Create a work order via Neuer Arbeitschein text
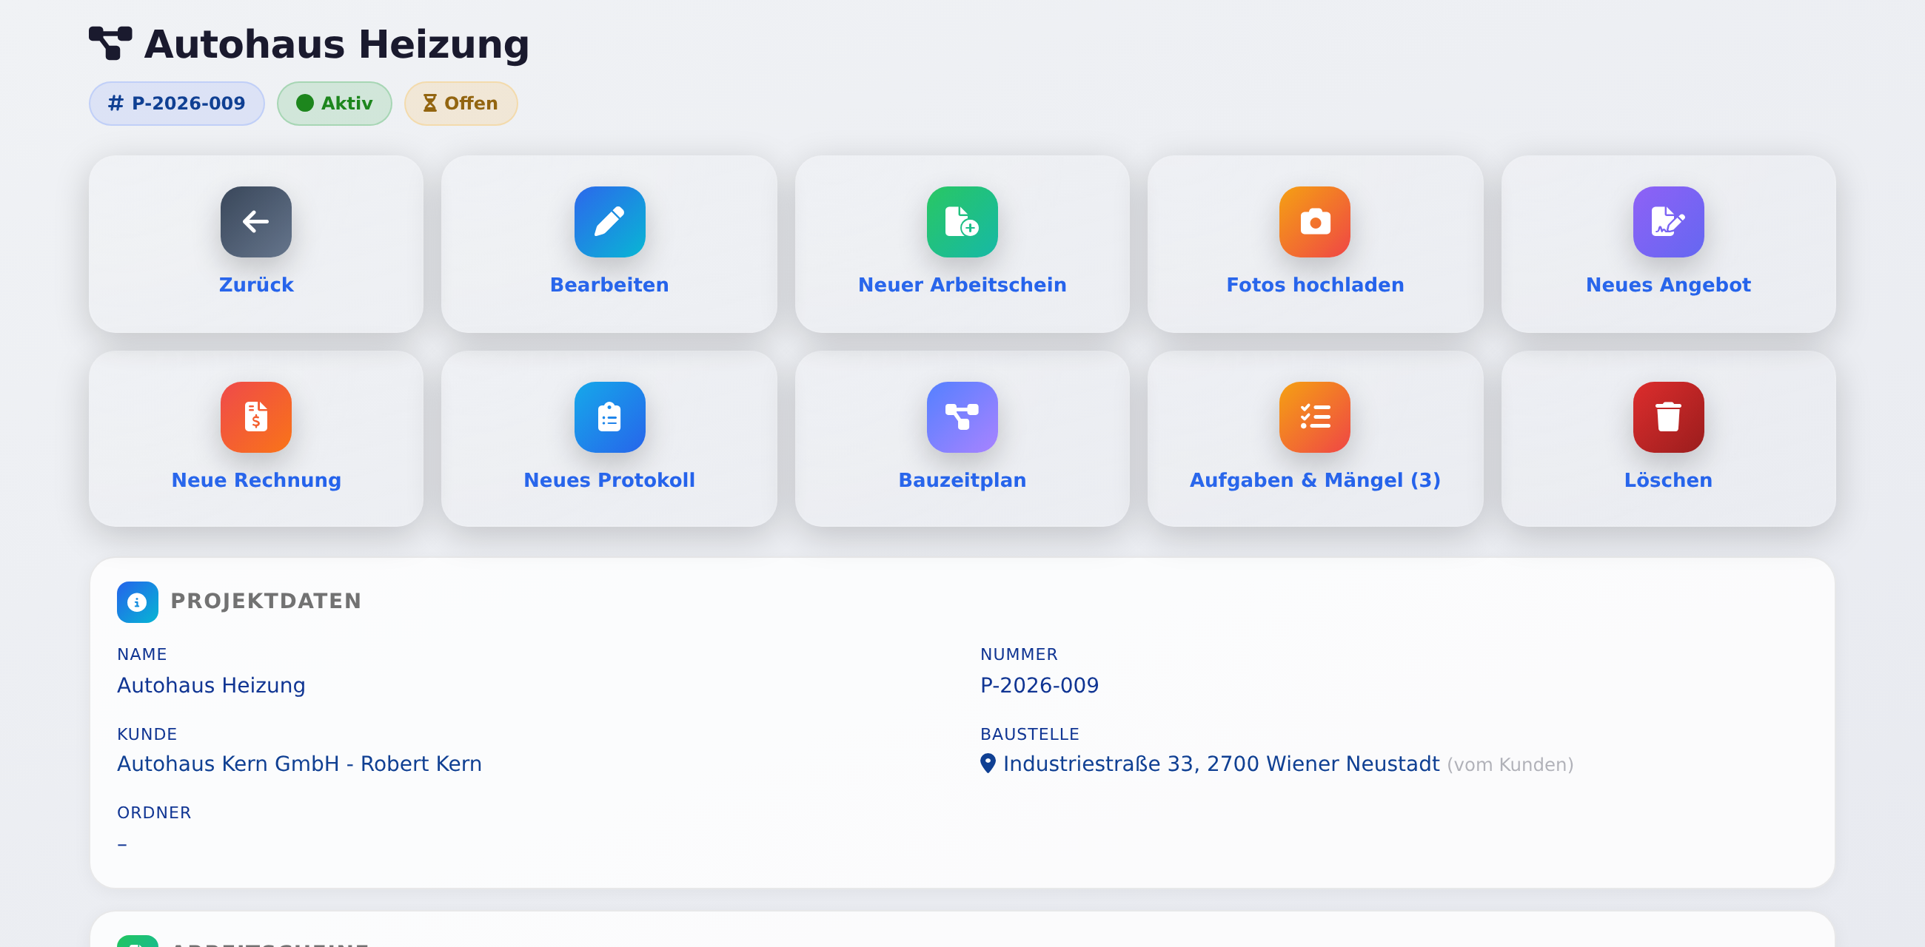Viewport: 1925px width, 947px height. (962, 285)
